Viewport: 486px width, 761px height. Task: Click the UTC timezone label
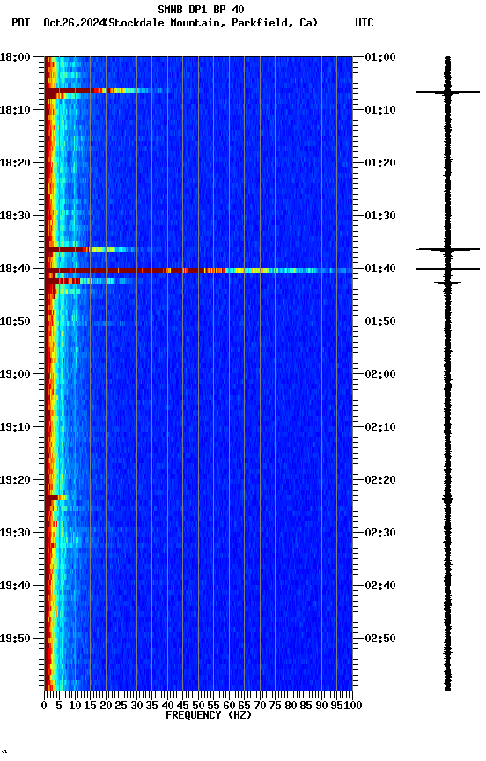[x=364, y=23]
